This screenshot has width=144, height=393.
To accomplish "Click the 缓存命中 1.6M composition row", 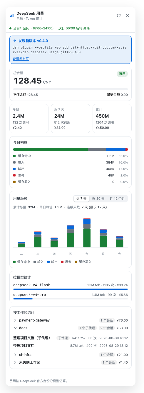I will pos(71,156).
